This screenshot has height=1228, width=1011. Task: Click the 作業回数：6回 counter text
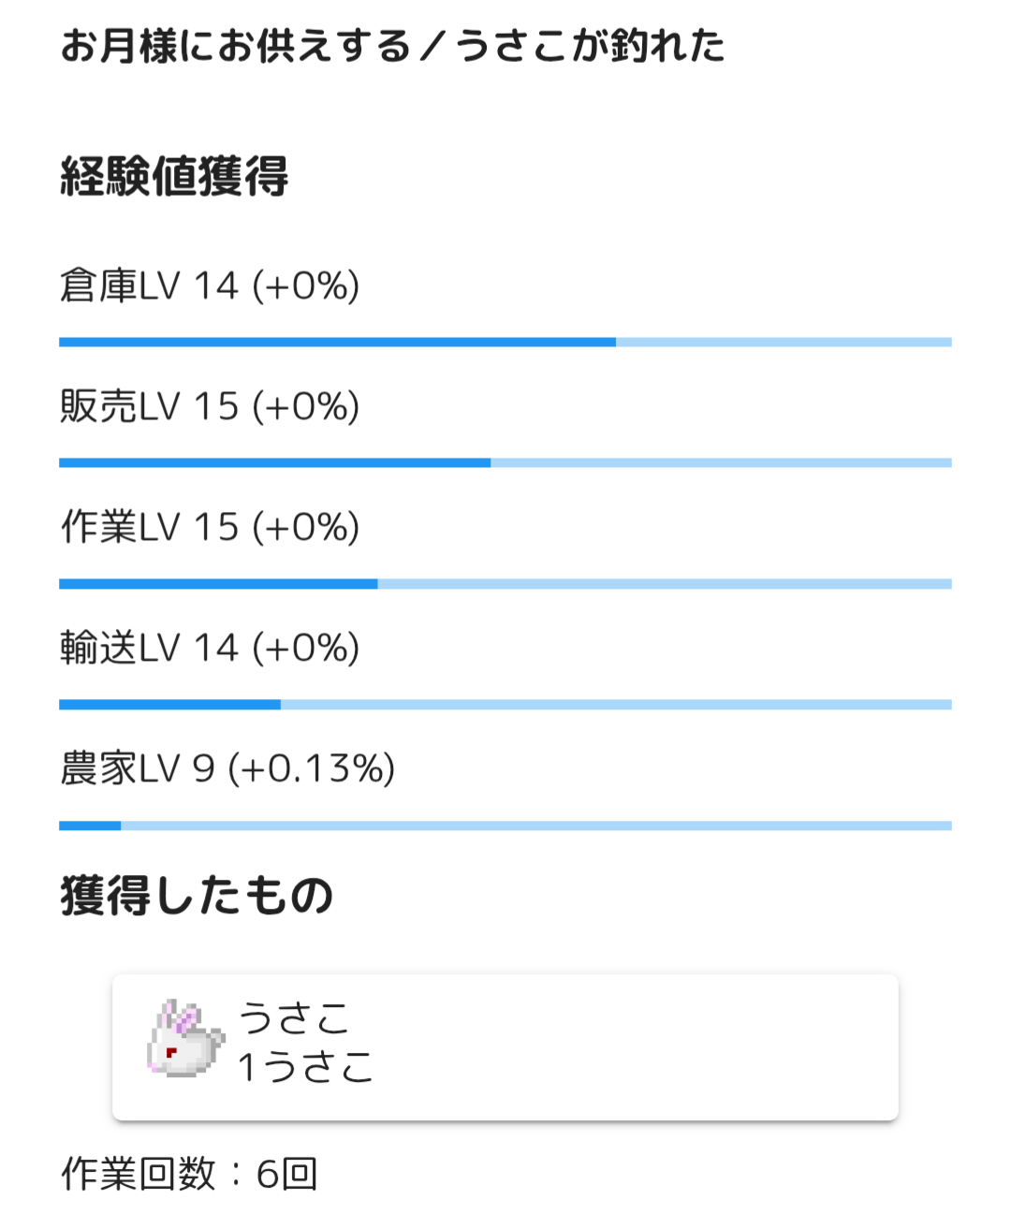click(190, 1174)
